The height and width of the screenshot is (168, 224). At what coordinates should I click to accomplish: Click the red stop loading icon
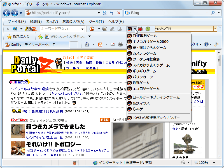(118, 13)
